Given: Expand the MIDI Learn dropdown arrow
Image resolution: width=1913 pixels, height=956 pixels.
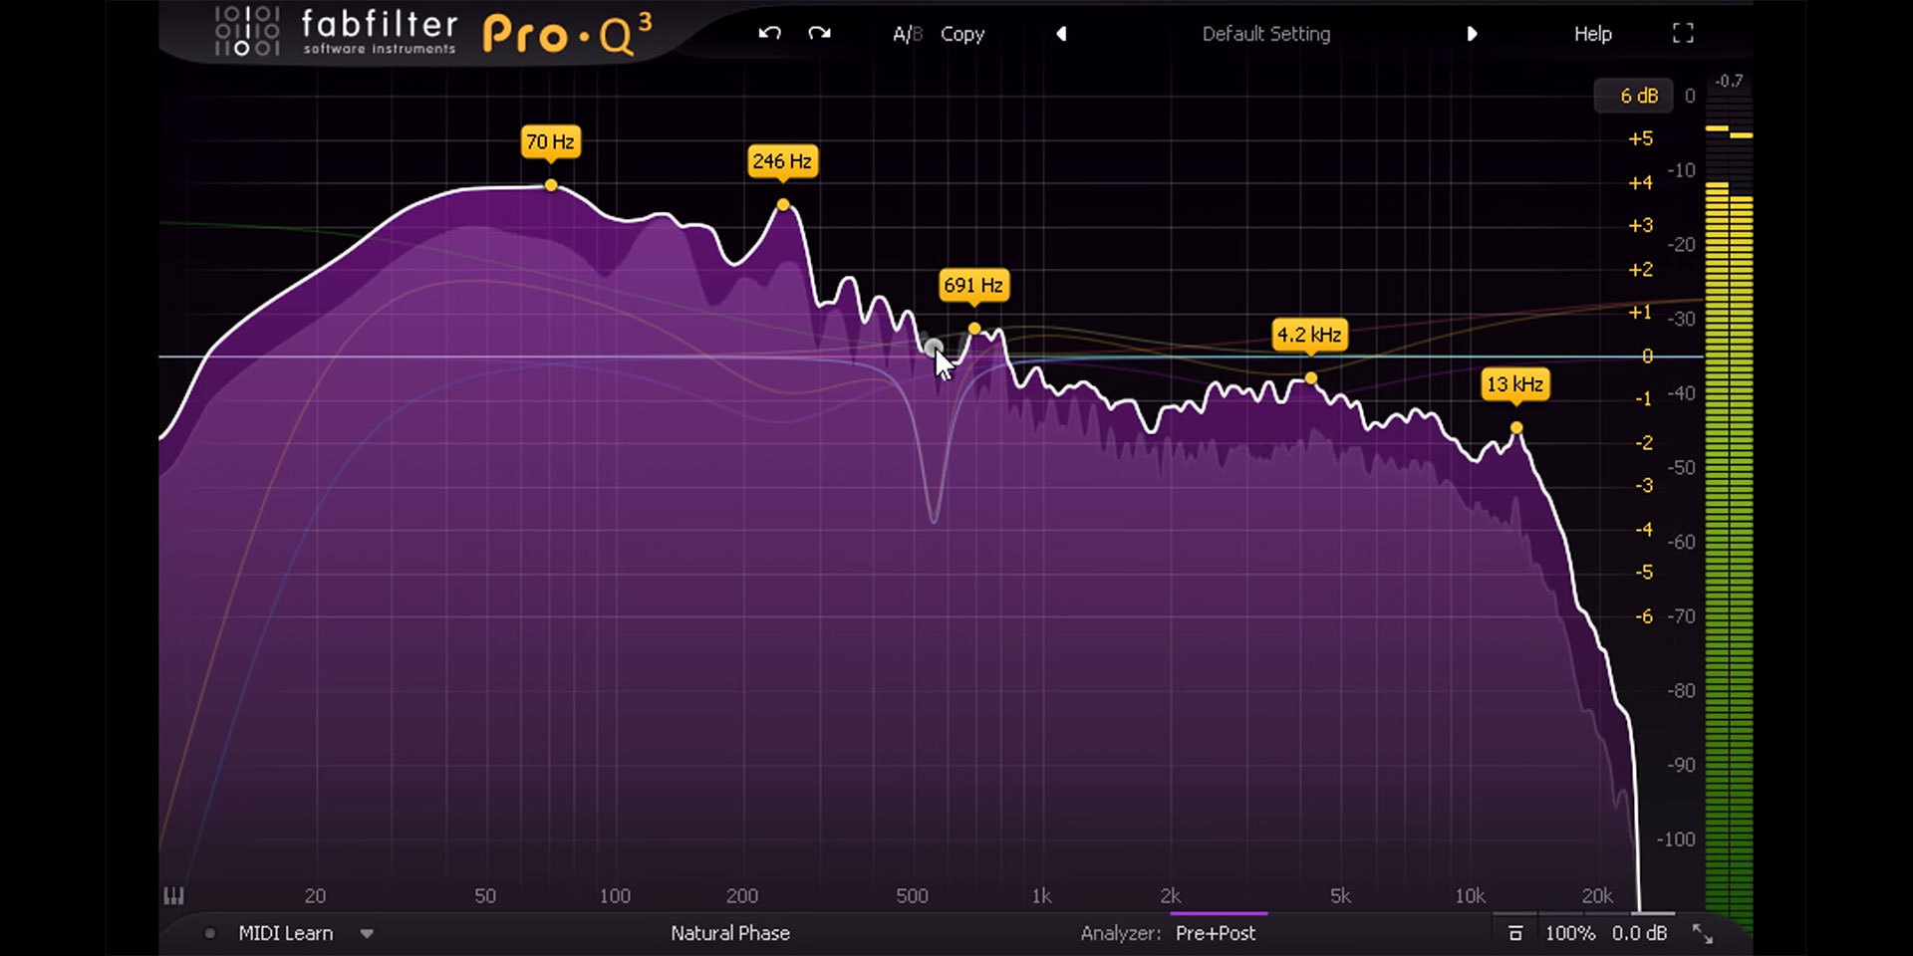Looking at the screenshot, I should click(x=367, y=934).
